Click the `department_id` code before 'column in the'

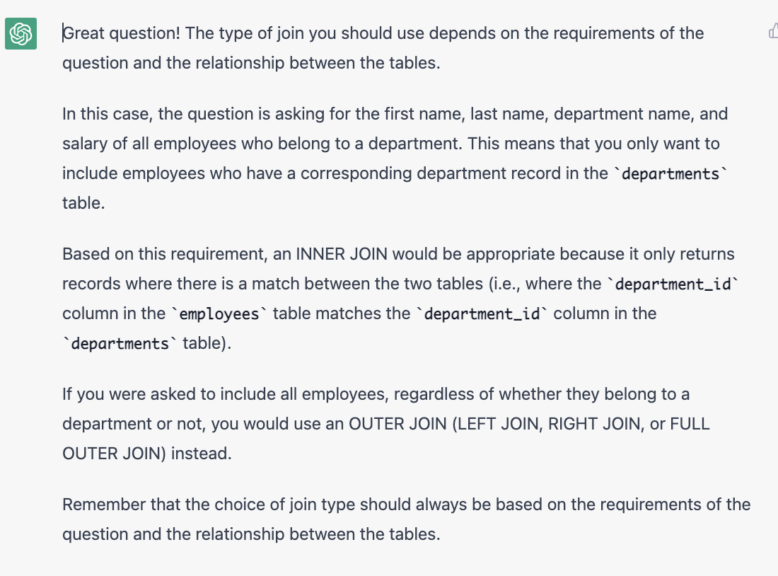pyautogui.click(x=482, y=313)
